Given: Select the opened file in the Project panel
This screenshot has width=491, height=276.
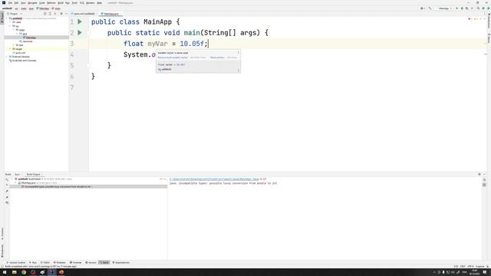Looking at the screenshot, I should coord(44,14).
